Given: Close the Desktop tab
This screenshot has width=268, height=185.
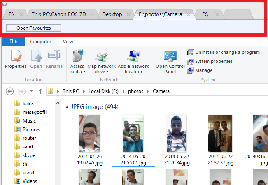Looking at the screenshot, I should [128, 14].
